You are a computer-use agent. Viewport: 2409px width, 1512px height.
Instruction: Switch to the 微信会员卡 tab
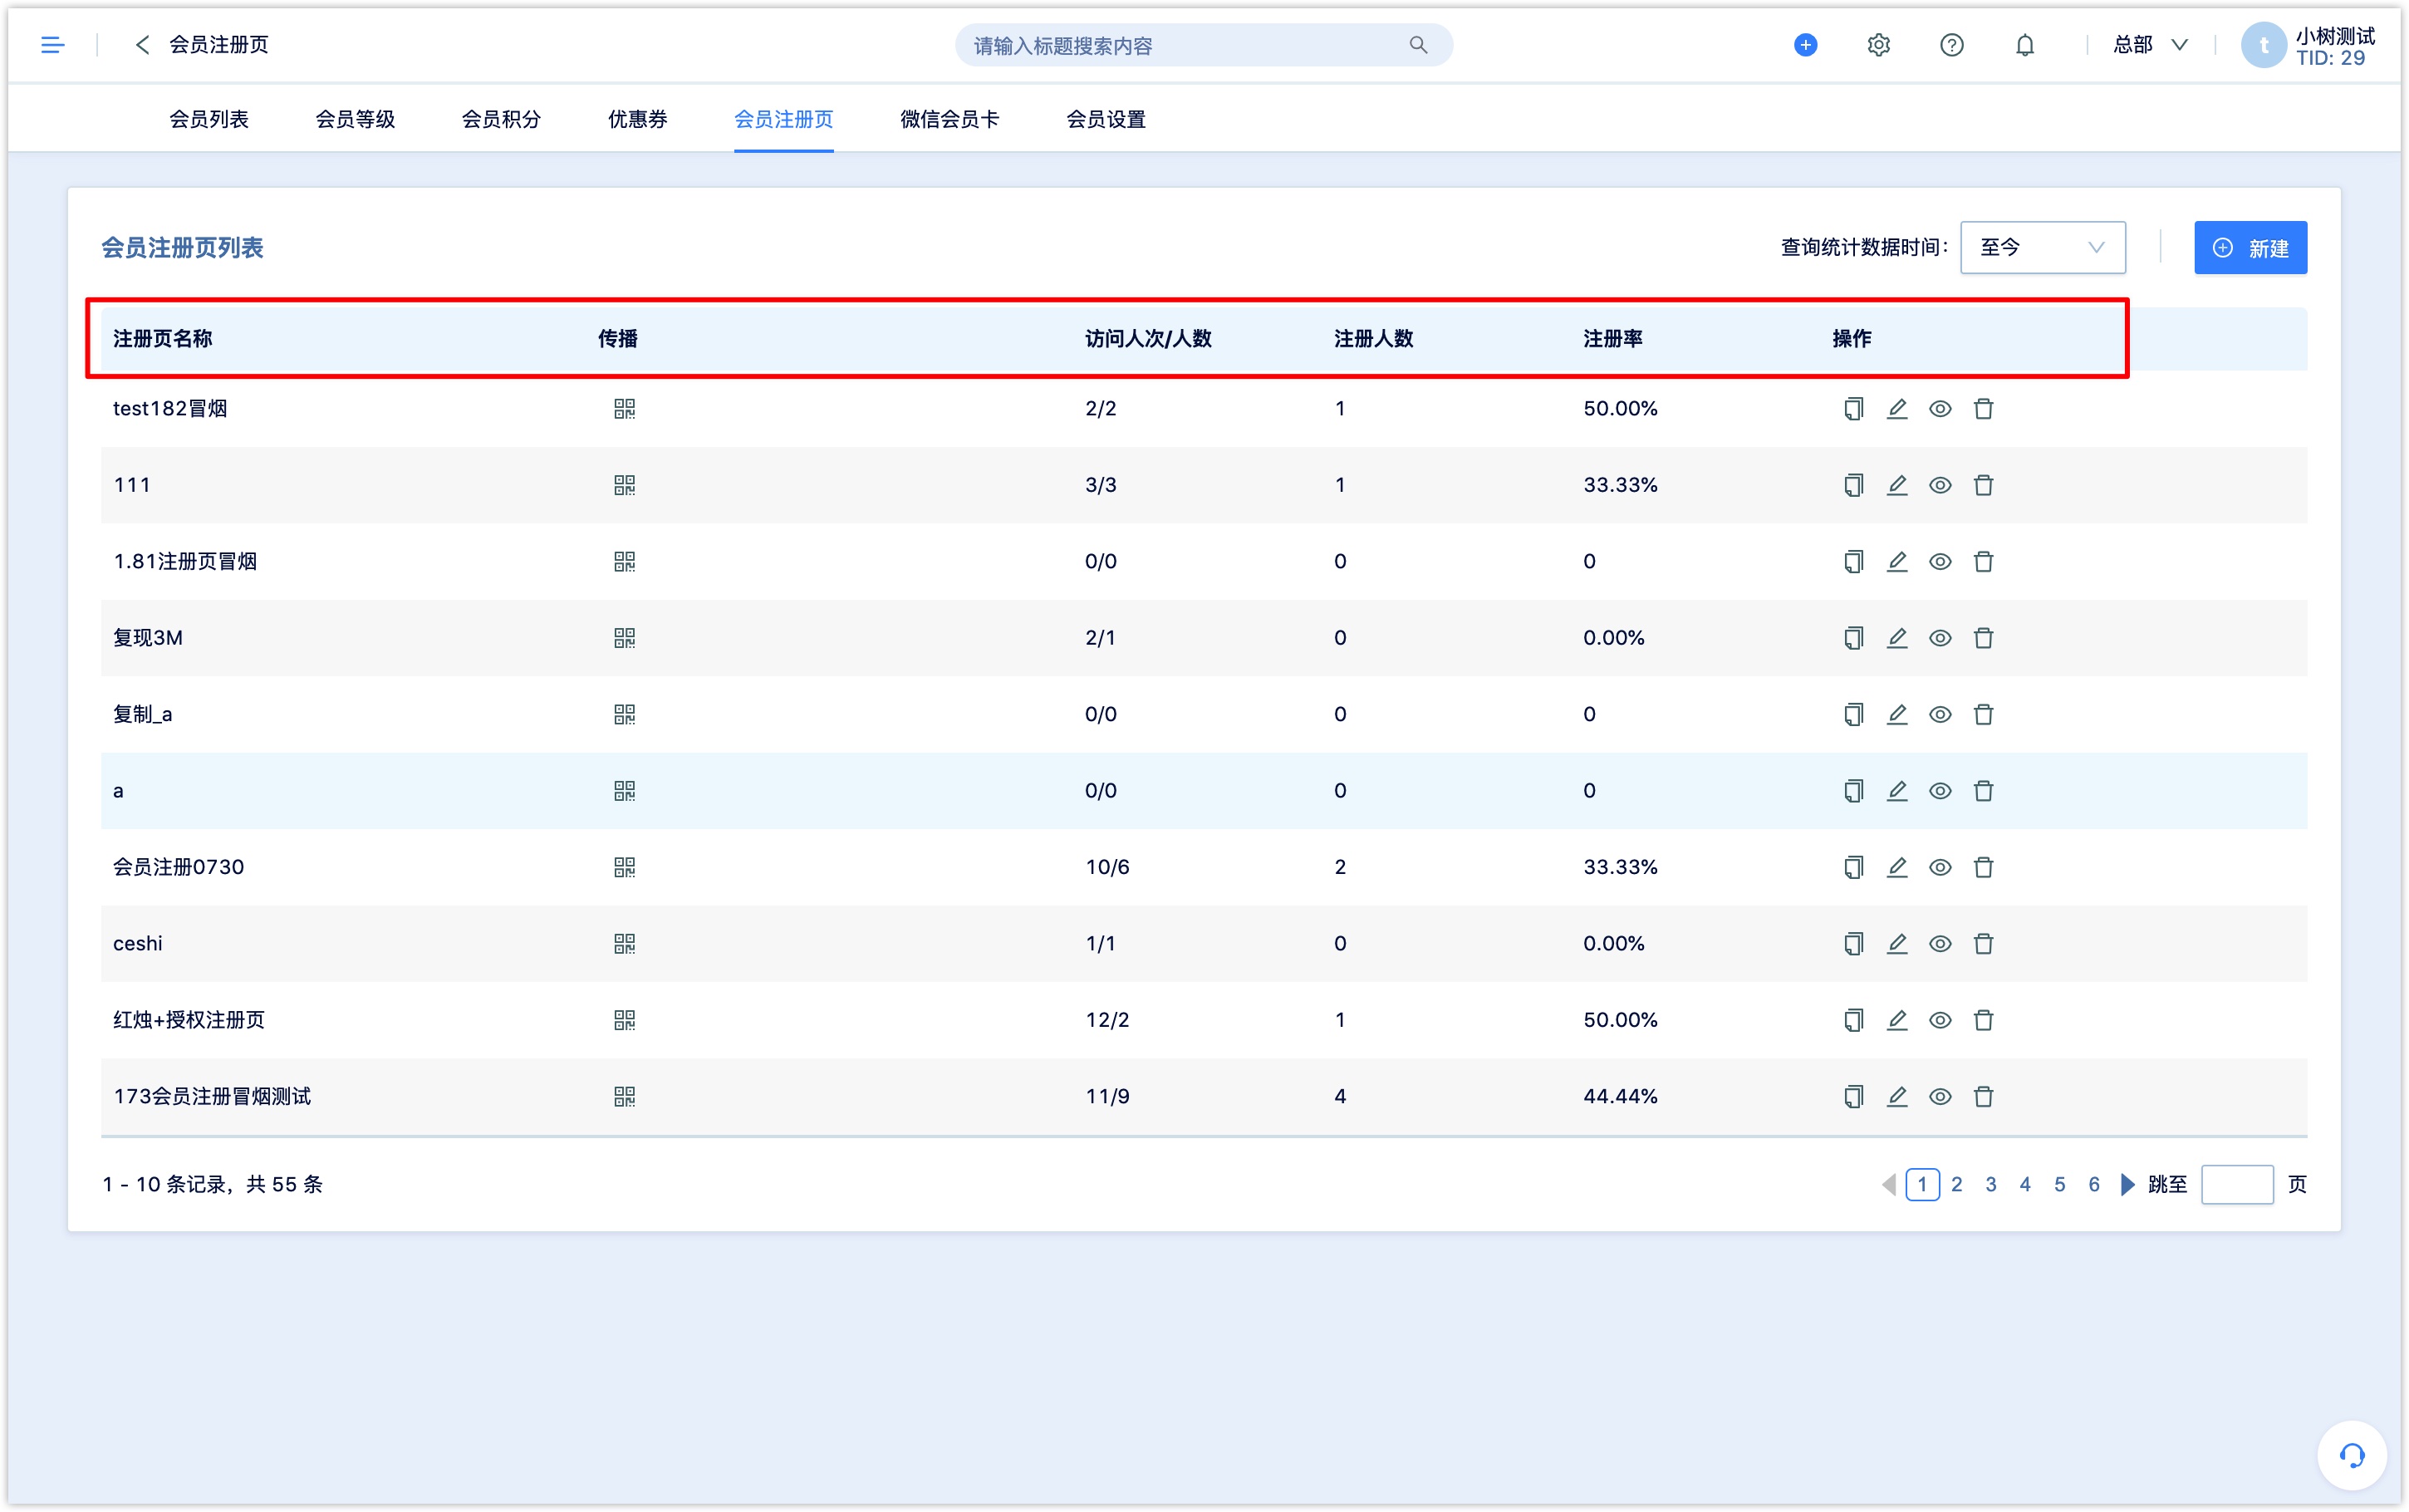coord(949,120)
